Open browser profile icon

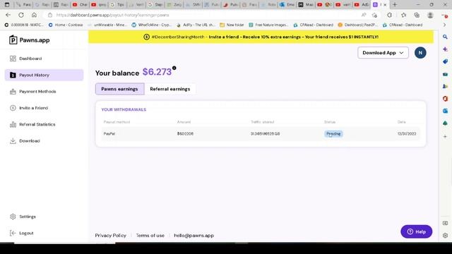tap(430, 15)
